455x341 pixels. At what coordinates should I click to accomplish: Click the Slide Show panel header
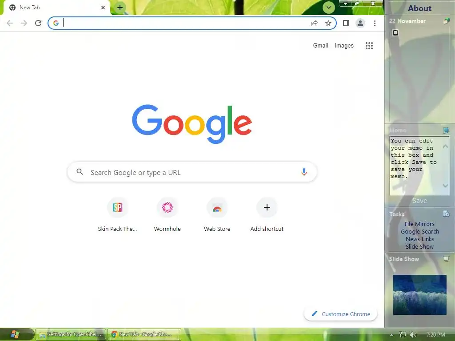pyautogui.click(x=404, y=259)
